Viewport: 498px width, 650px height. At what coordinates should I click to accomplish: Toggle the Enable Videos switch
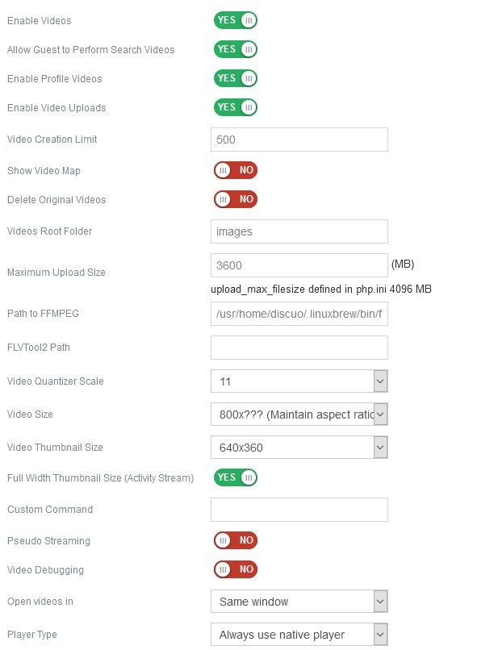[235, 20]
